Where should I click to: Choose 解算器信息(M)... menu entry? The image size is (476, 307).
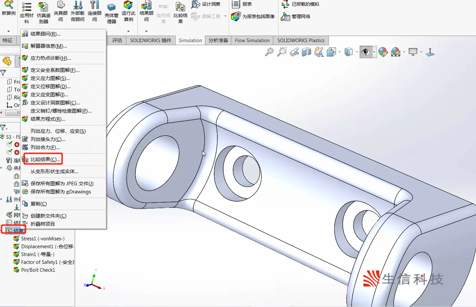(x=63, y=46)
